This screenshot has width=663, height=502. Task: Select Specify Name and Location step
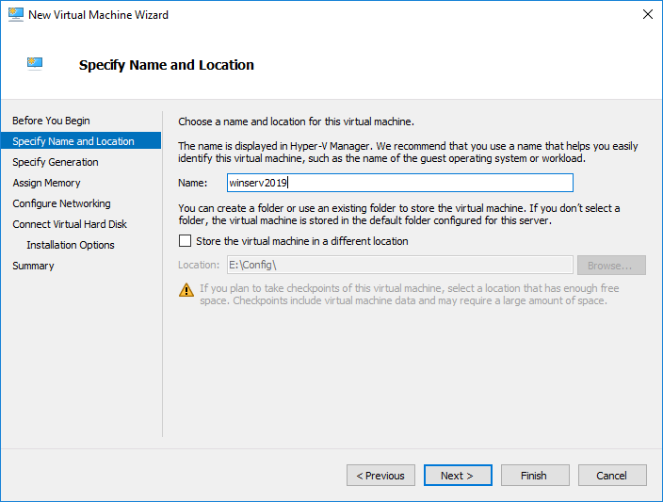tap(73, 141)
